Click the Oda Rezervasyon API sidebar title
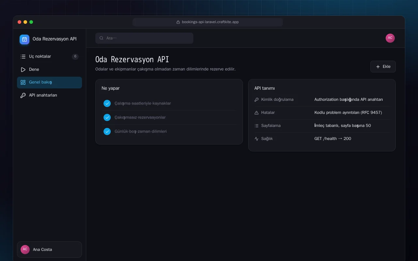Screen dimensions: 418x261 [x=55, y=39]
